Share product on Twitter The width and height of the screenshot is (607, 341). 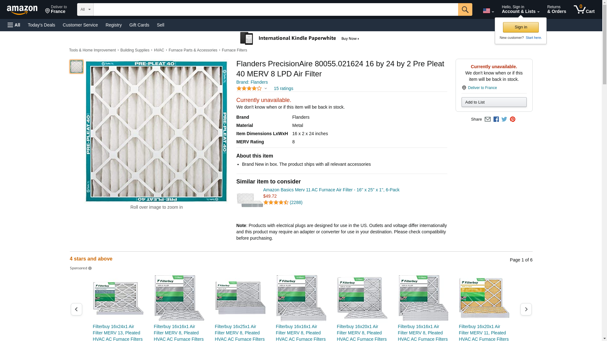click(504, 119)
